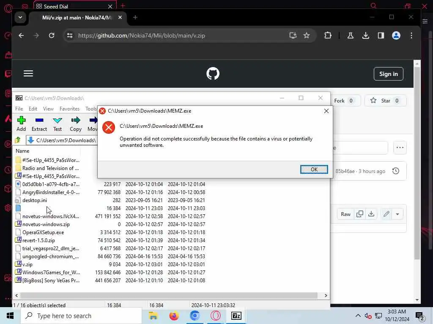
Task: Open the browser profile avatar
Action: 396,35
